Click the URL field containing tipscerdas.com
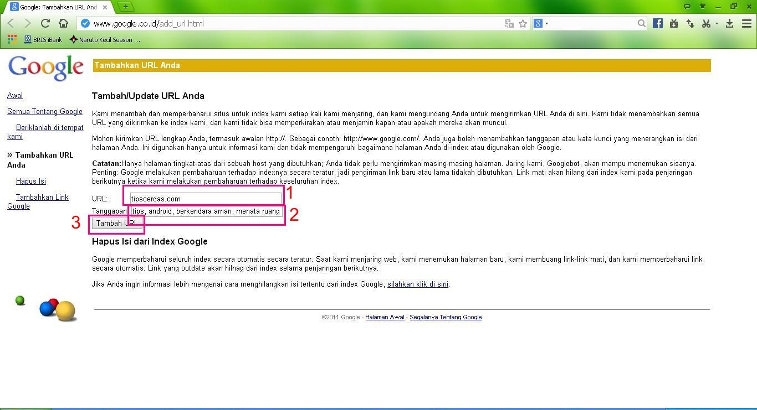 [x=206, y=199]
